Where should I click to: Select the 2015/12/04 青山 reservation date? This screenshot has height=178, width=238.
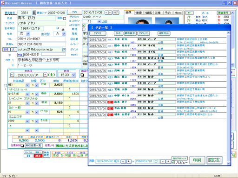98,52
